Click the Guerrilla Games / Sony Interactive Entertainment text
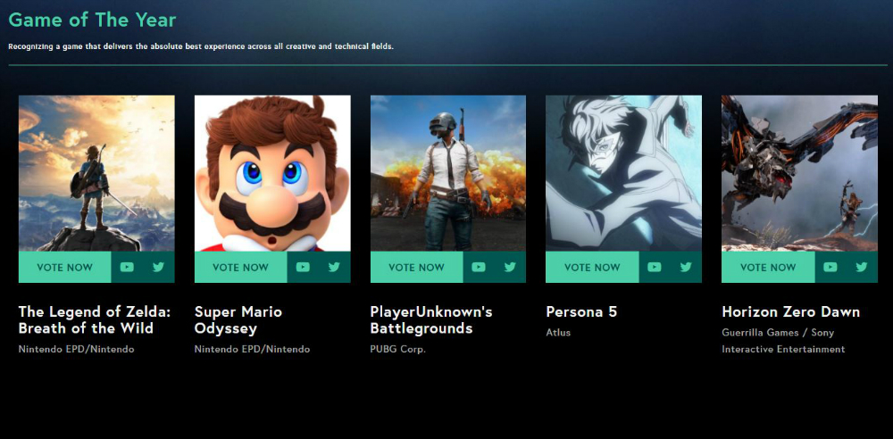This screenshot has height=439, width=893. pyautogui.click(x=784, y=341)
